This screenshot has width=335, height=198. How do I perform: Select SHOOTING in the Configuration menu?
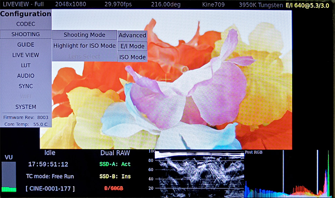[x=26, y=34]
